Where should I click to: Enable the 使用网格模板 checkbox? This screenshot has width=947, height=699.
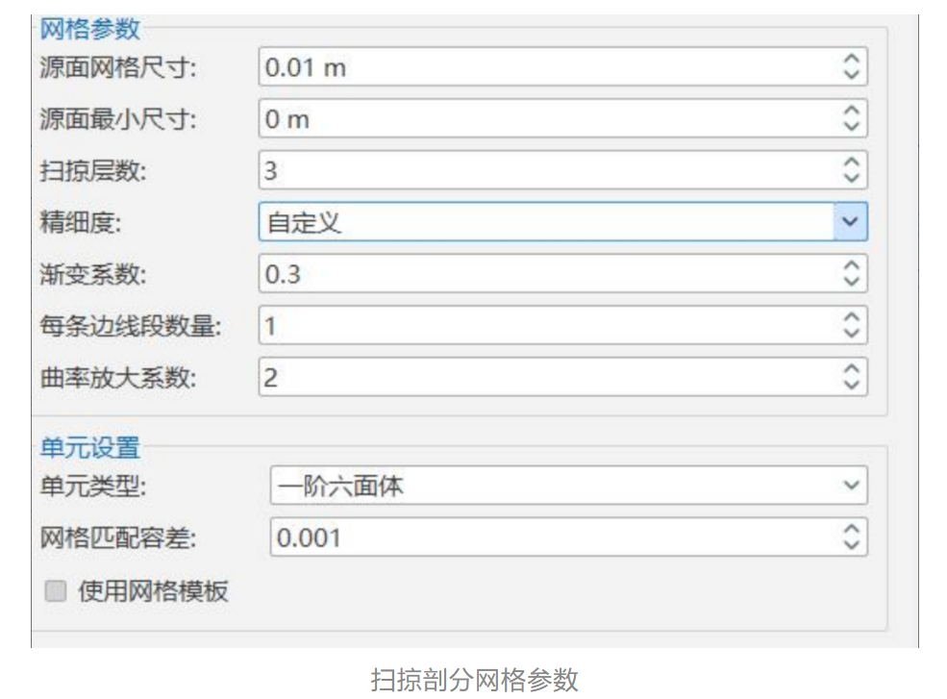pos(57,591)
